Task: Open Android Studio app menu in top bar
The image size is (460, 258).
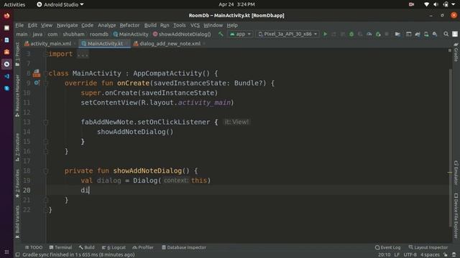Action: 60,4
